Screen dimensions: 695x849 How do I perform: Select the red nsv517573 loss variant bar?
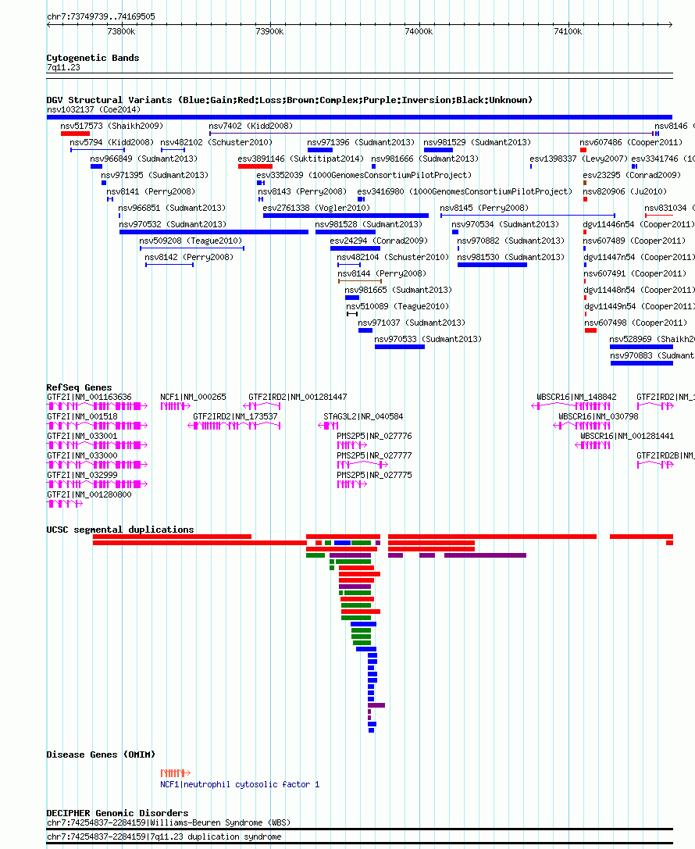[x=75, y=134]
